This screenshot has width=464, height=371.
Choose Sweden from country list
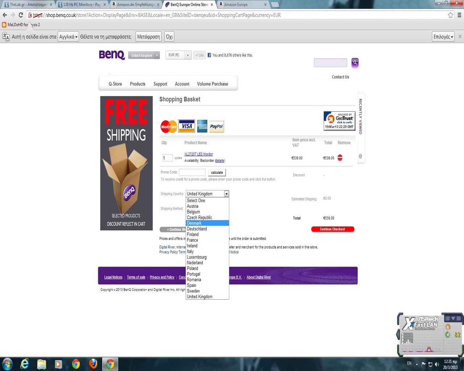(x=207, y=291)
